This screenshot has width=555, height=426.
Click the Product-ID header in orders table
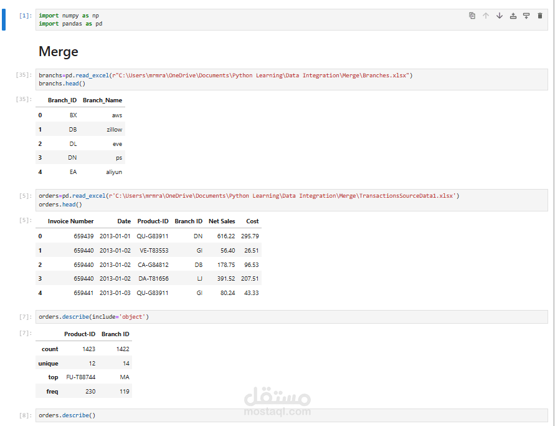tap(153, 221)
